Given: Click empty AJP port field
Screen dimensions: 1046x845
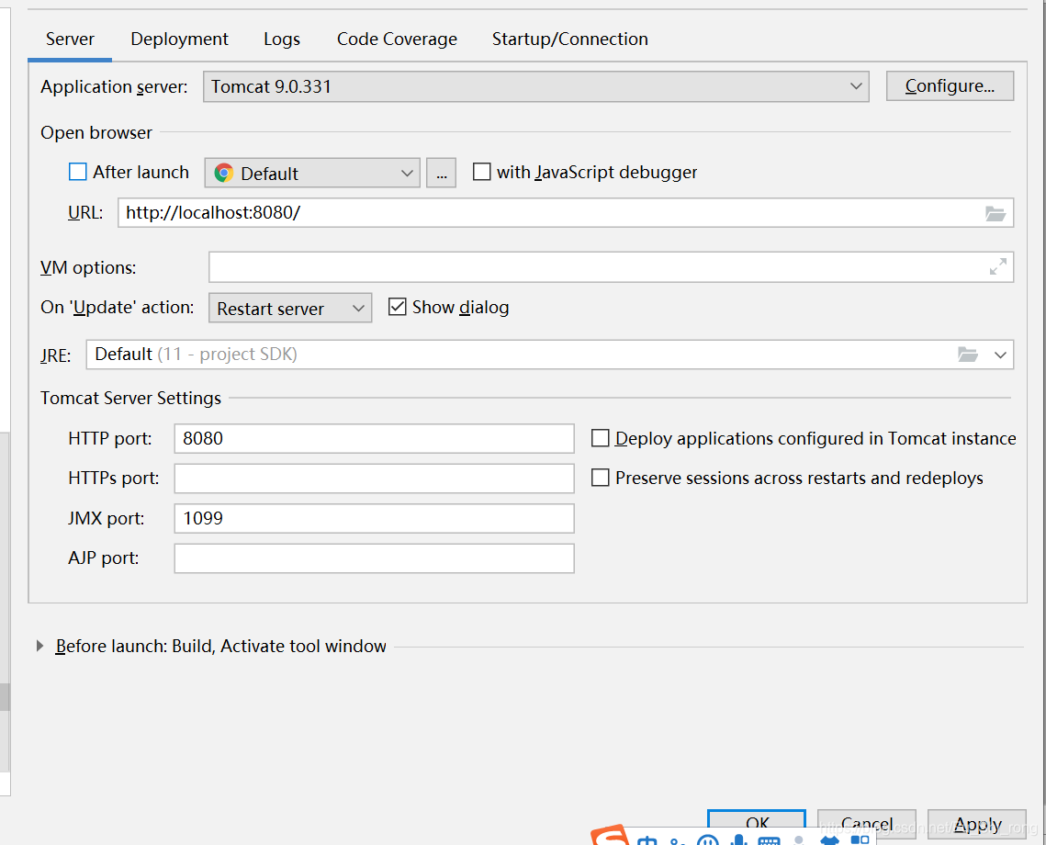Looking at the screenshot, I should click(375, 558).
